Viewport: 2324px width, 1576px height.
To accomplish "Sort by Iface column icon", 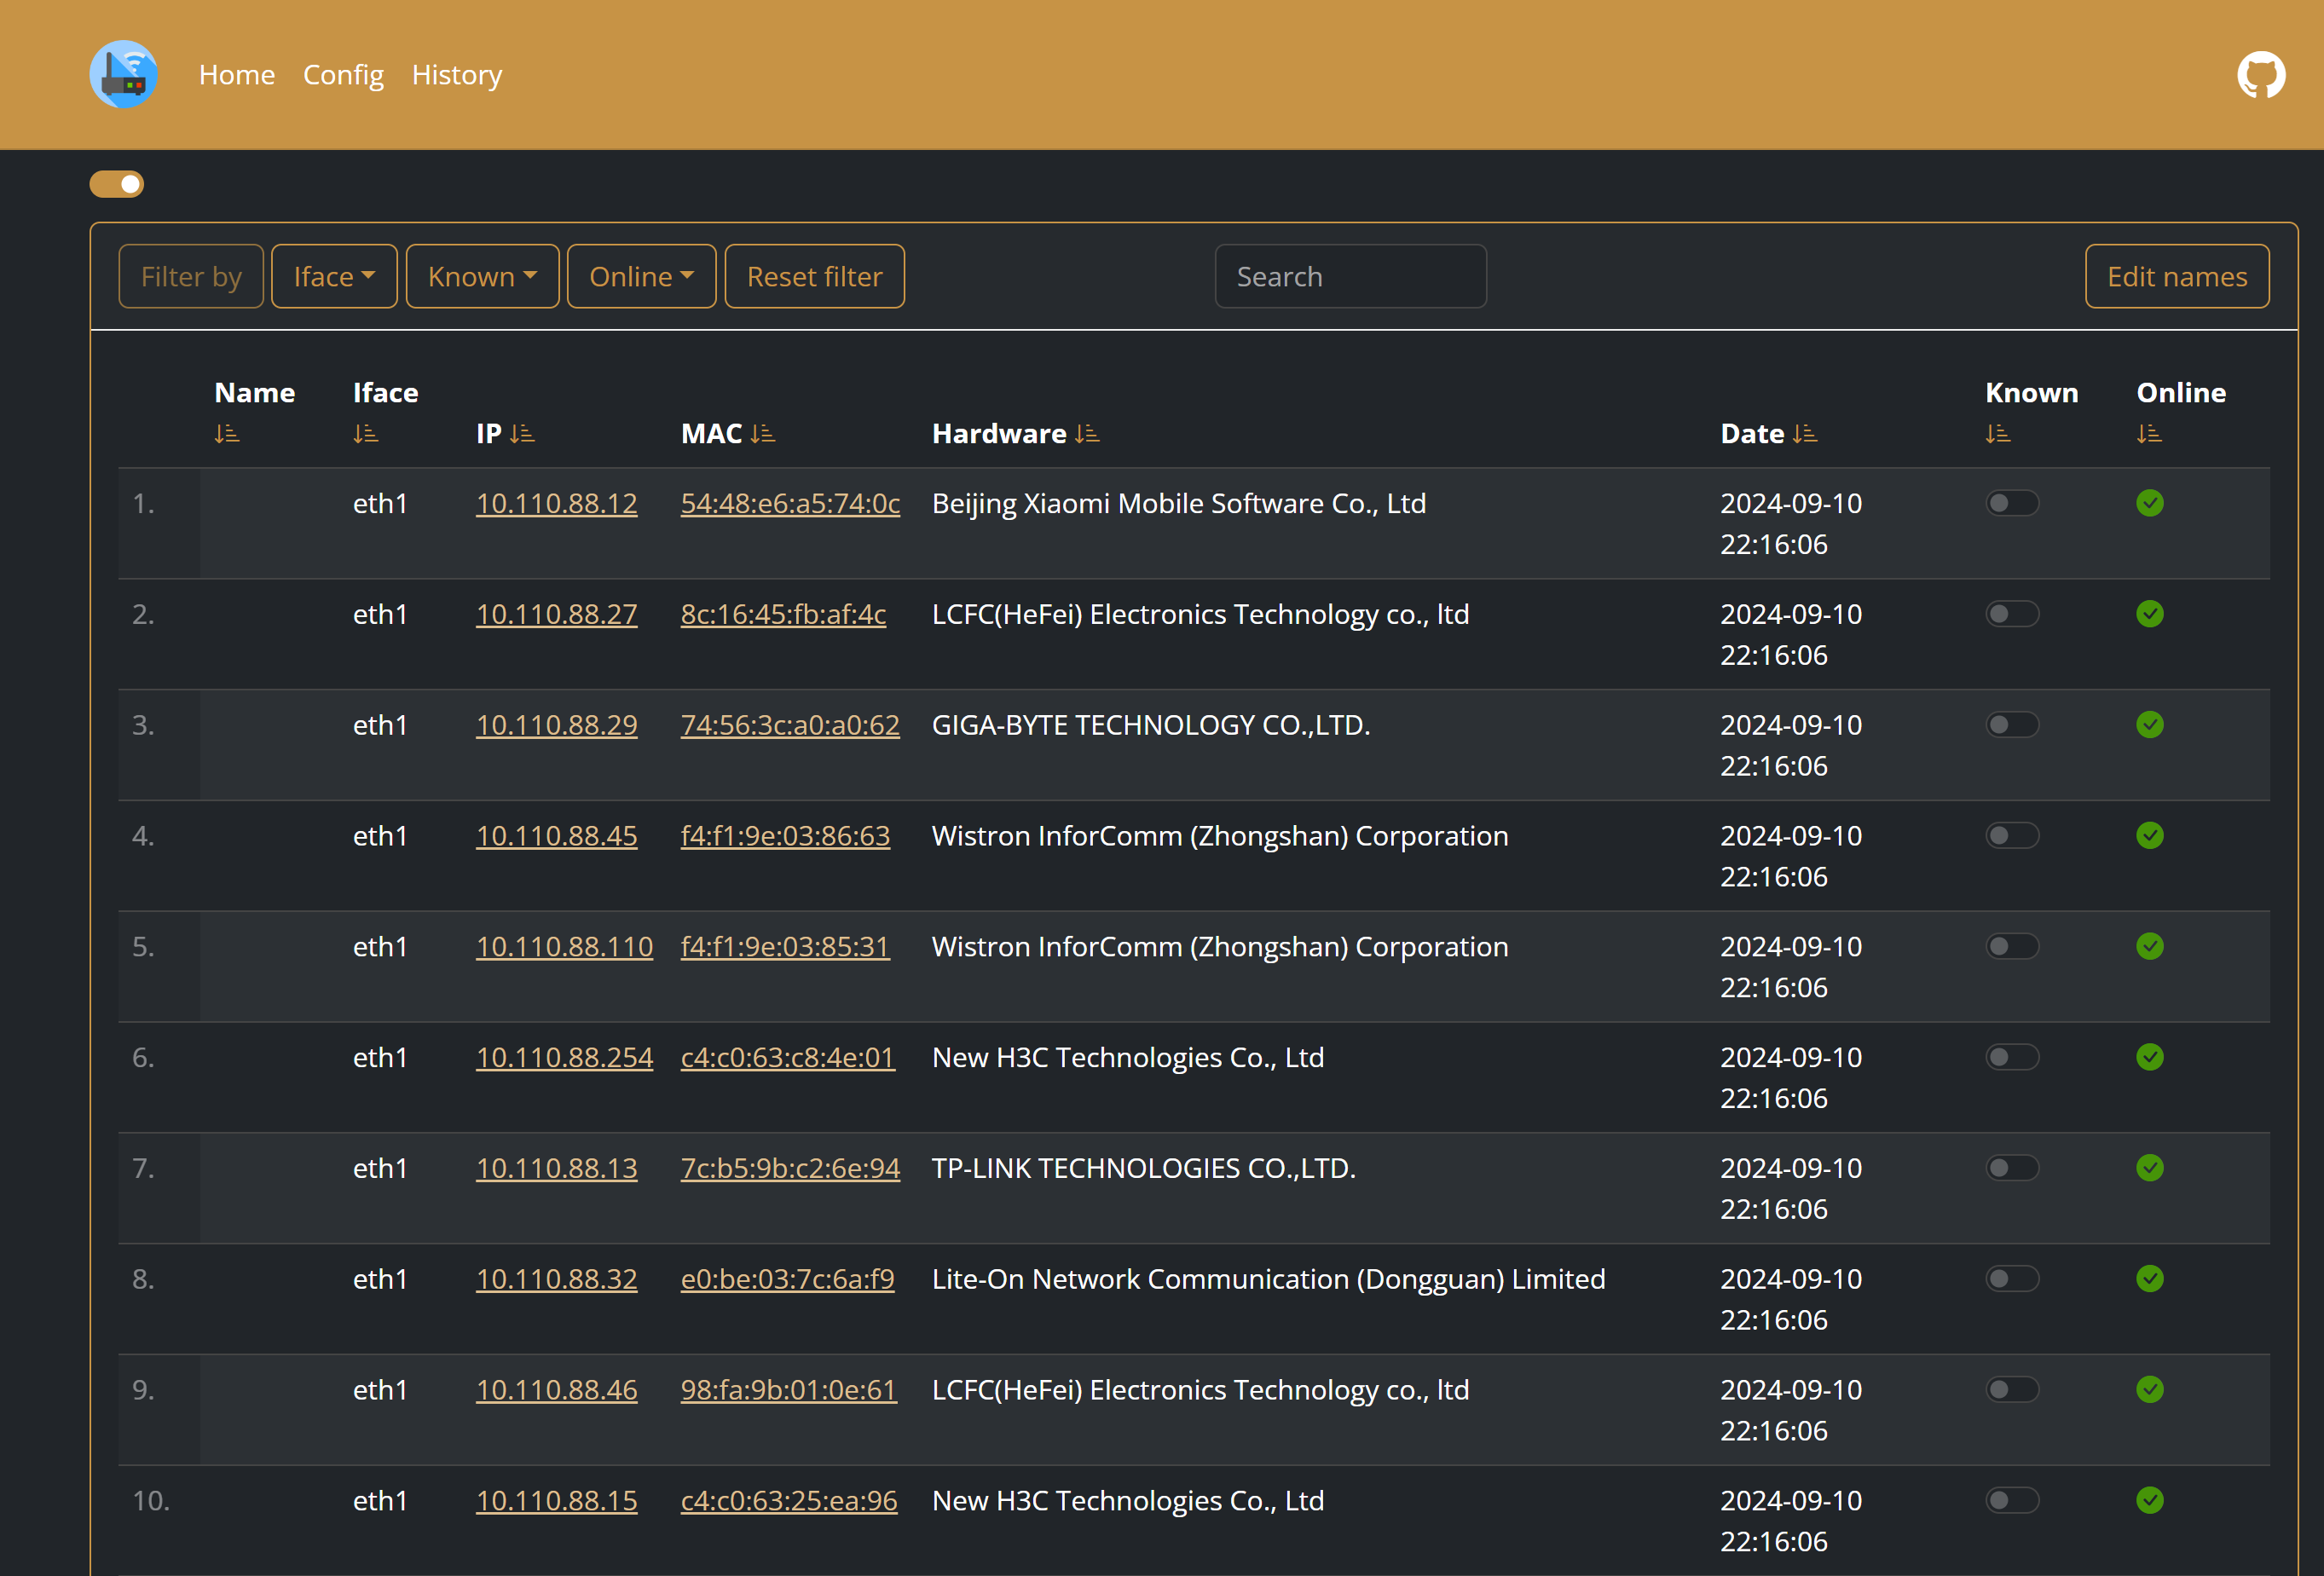I will point(365,434).
